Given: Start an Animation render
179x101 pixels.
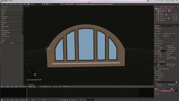Looking at the screenshot, I should [x=166, y=34].
